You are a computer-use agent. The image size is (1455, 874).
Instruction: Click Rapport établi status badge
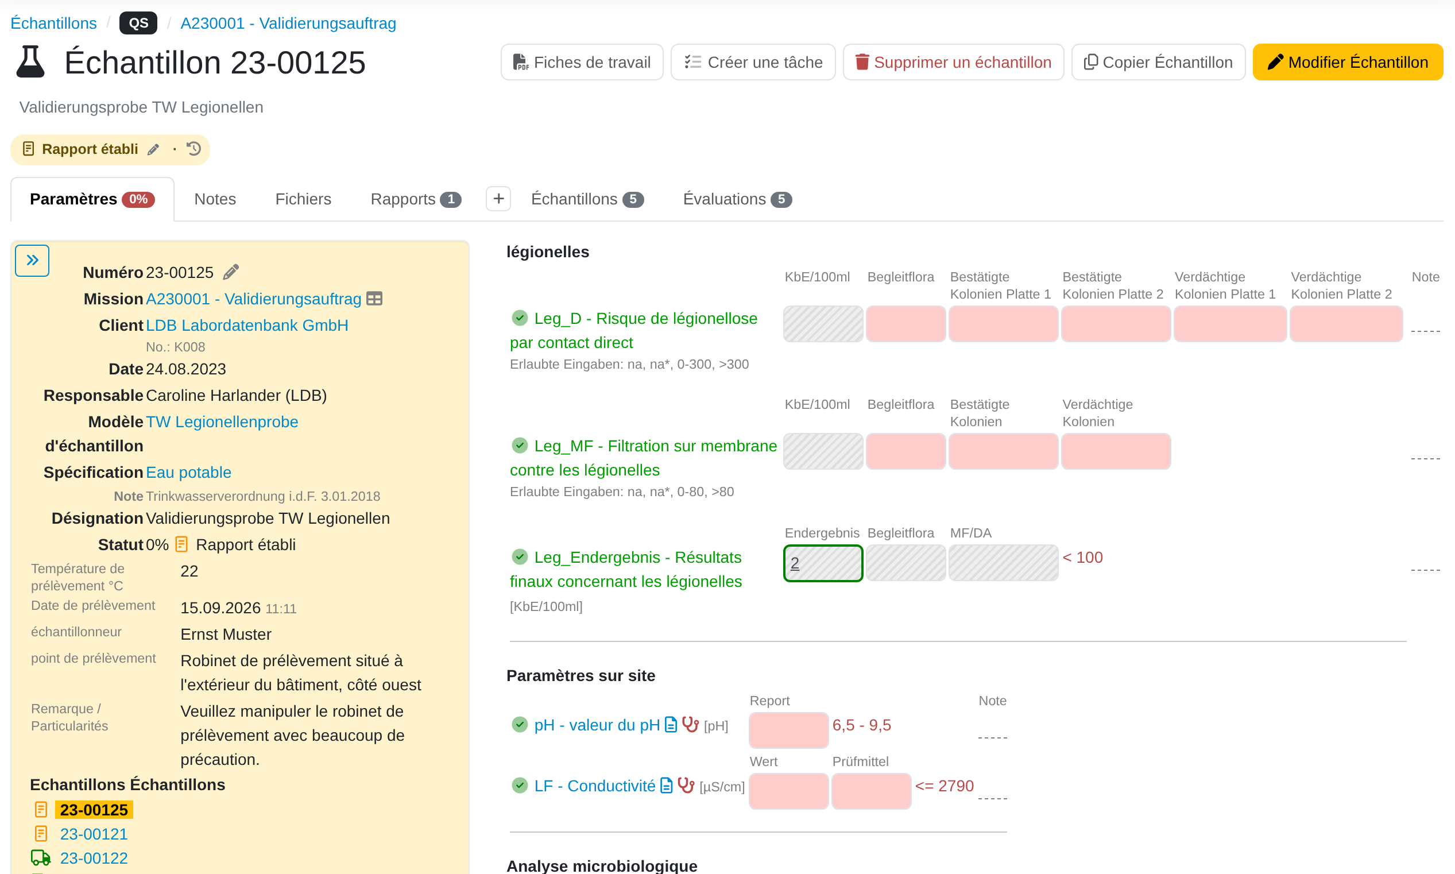[x=110, y=150]
